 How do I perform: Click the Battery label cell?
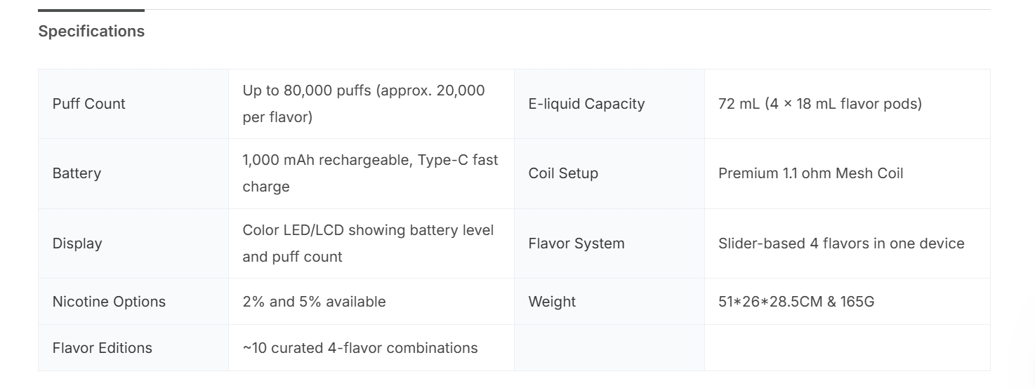(77, 173)
